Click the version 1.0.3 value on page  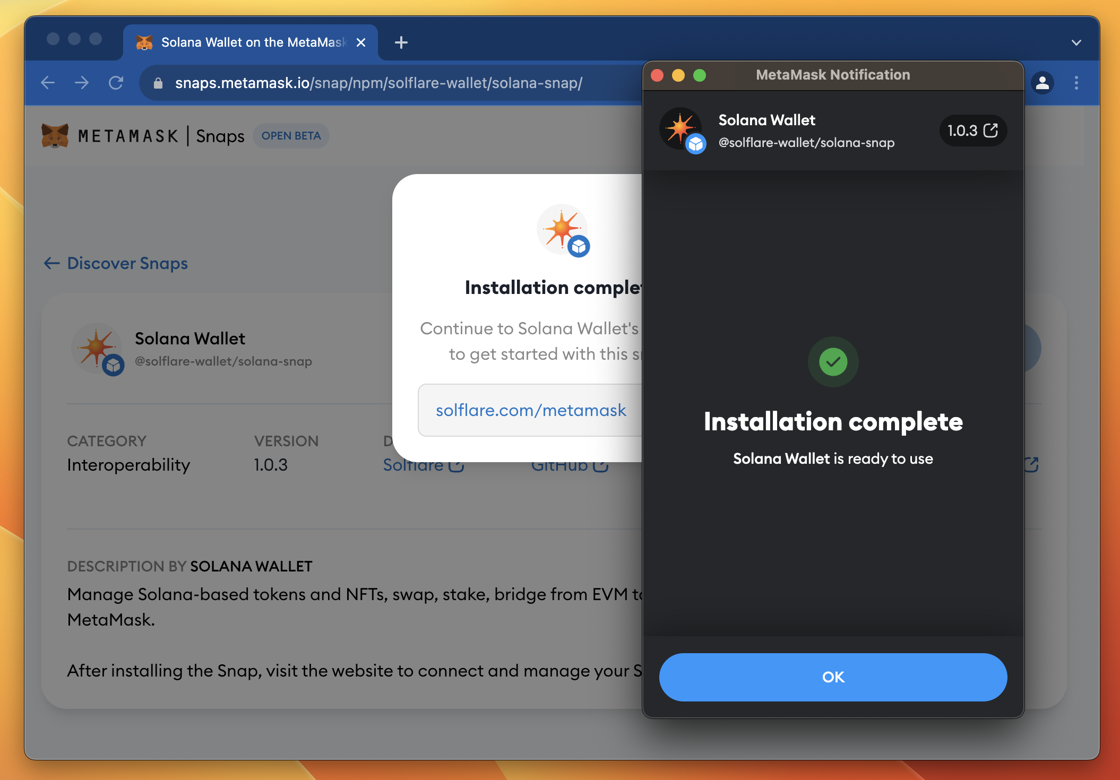271,465
